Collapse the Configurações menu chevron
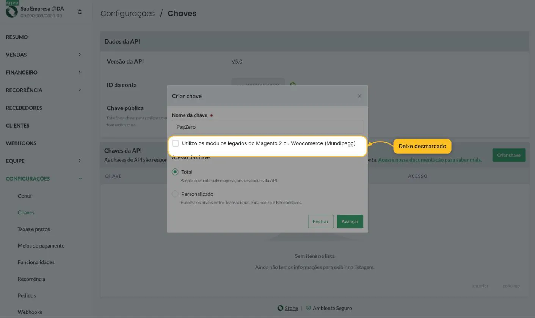This screenshot has height=318, width=535. coord(80,179)
